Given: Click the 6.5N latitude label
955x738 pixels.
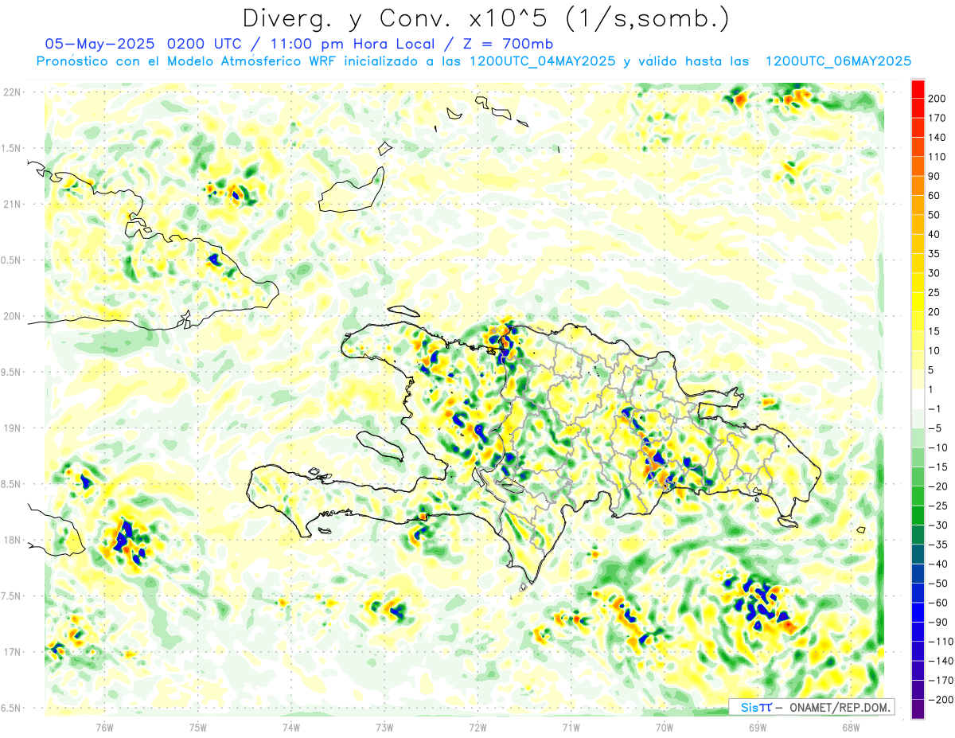Looking at the screenshot, I should click(11, 708).
